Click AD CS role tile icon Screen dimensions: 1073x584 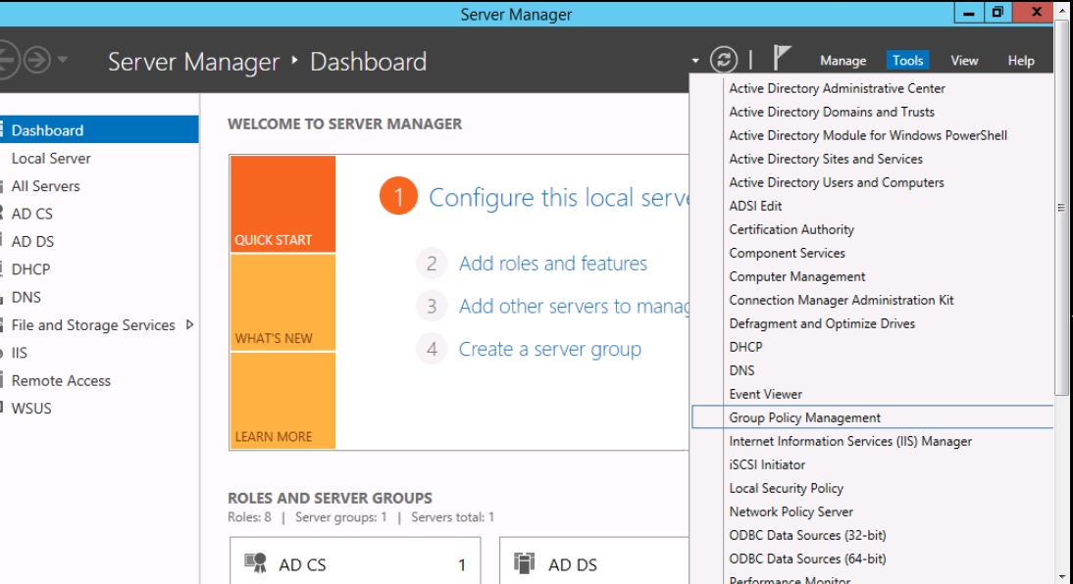[255, 563]
